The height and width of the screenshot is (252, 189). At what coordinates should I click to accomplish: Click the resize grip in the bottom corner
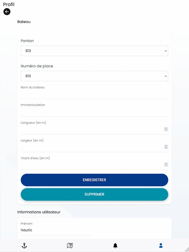pos(186,249)
